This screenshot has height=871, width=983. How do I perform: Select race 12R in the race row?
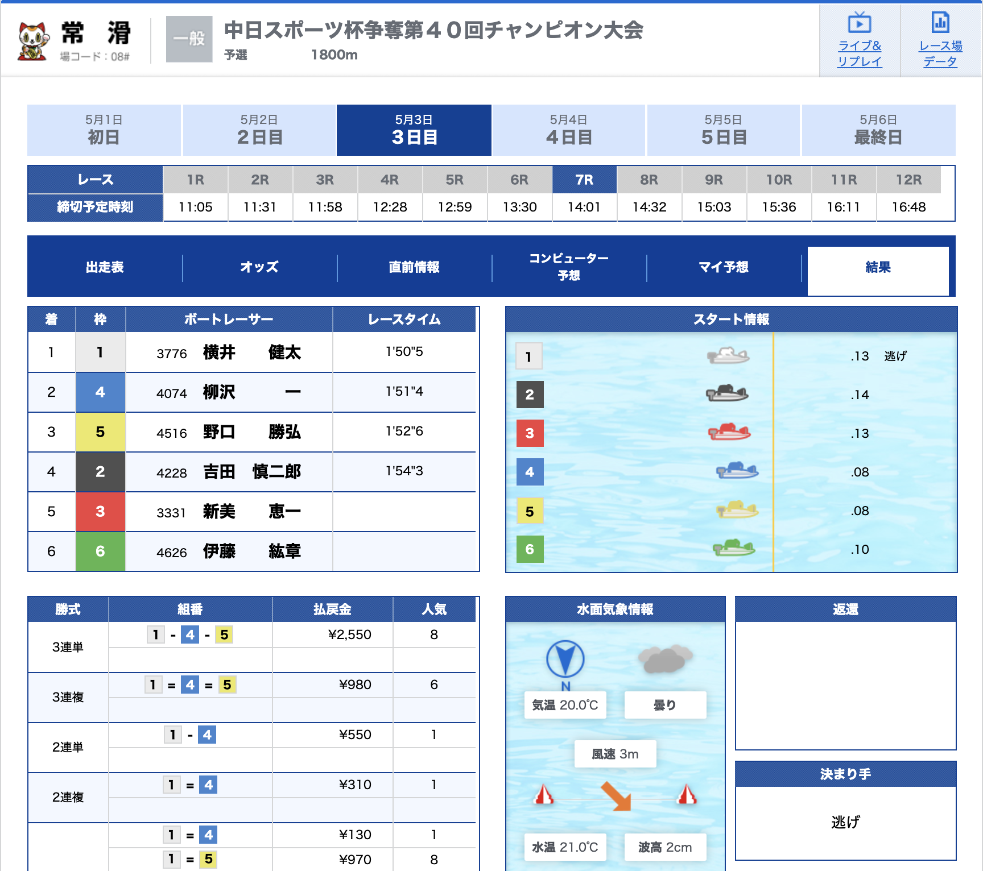tap(908, 180)
